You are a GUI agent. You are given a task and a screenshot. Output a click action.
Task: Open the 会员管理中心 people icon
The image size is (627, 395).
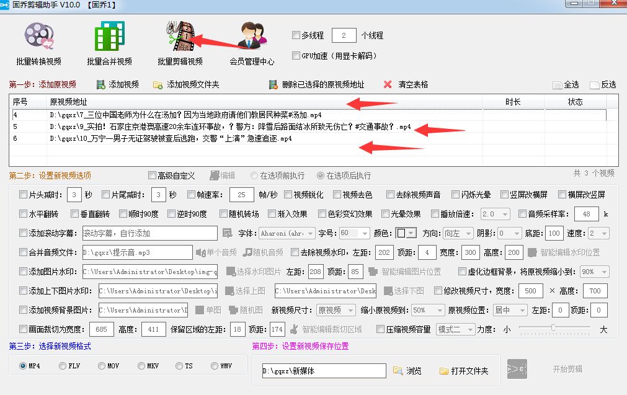(252, 35)
